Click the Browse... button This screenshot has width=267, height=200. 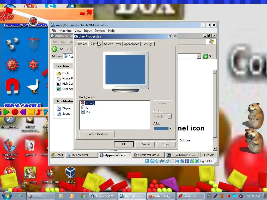[162, 103]
